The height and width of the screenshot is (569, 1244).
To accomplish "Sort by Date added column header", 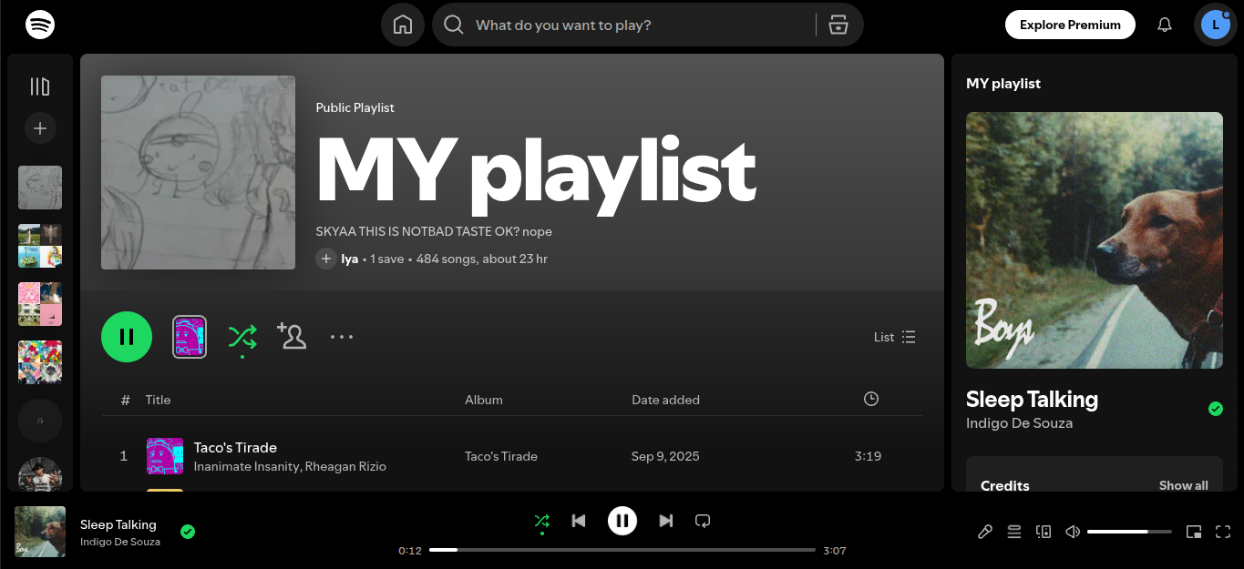I will pos(665,400).
